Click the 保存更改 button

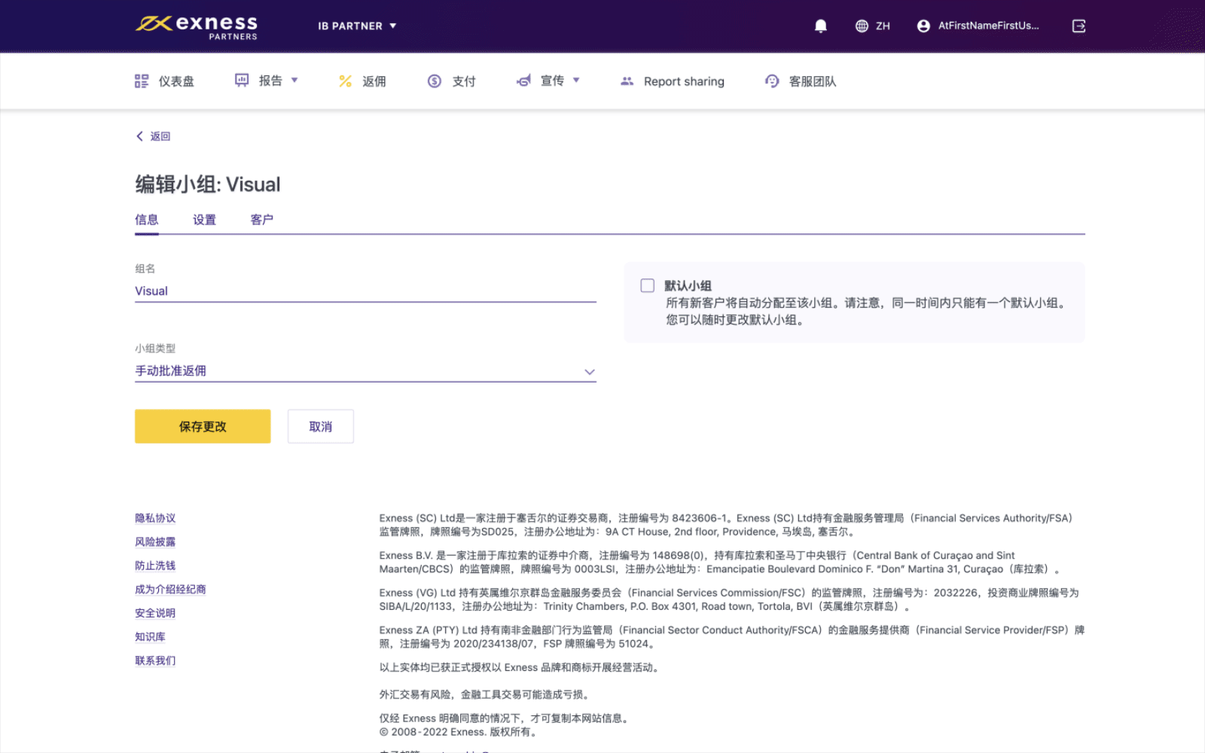203,426
